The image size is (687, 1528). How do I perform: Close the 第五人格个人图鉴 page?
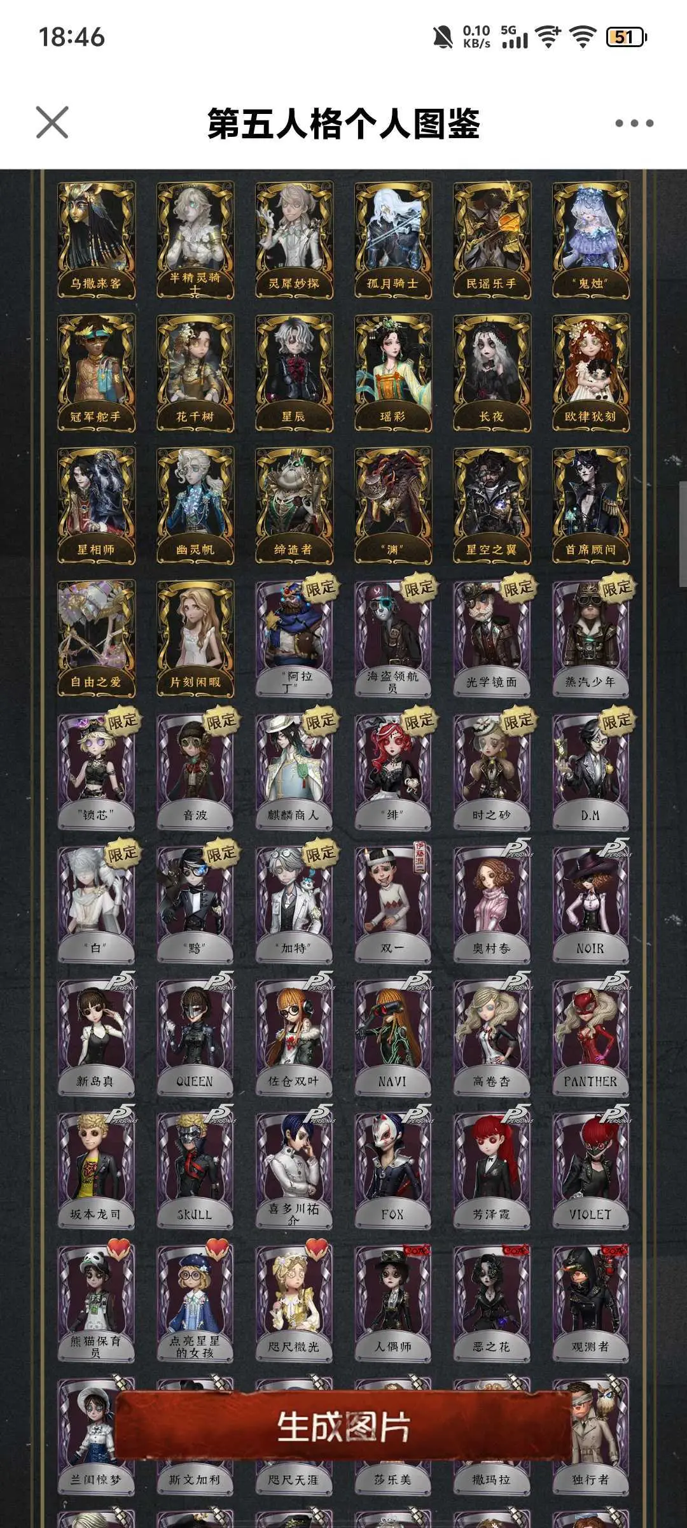pos(52,122)
